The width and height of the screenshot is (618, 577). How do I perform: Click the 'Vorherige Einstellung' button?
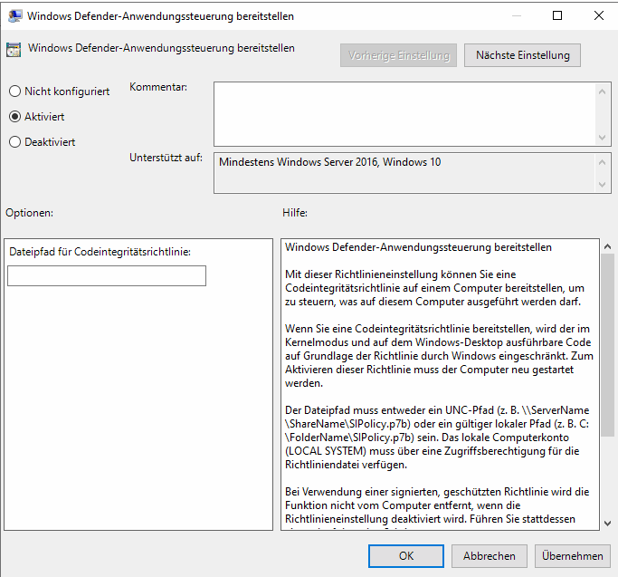click(x=399, y=55)
